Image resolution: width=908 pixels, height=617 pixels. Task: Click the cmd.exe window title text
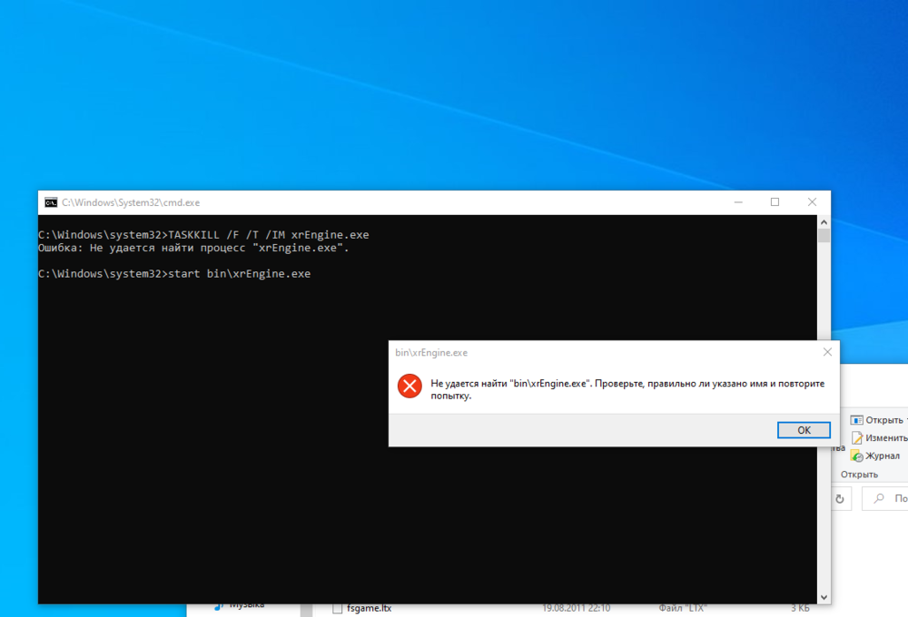(x=131, y=202)
